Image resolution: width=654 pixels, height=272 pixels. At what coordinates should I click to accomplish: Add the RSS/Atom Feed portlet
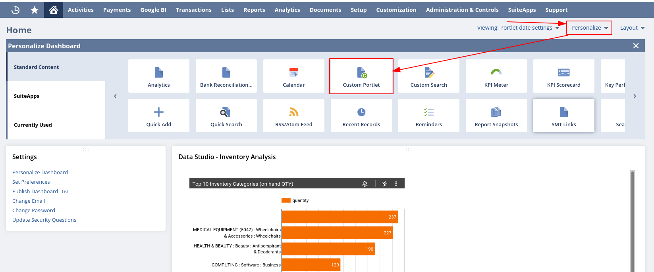tap(294, 116)
